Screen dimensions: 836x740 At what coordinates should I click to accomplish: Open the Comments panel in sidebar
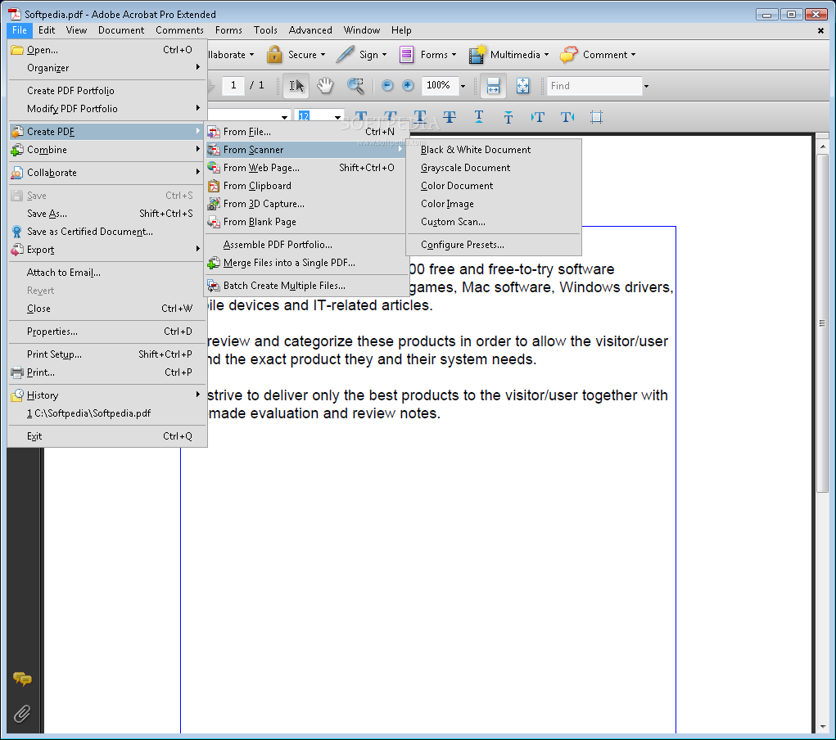(22, 679)
